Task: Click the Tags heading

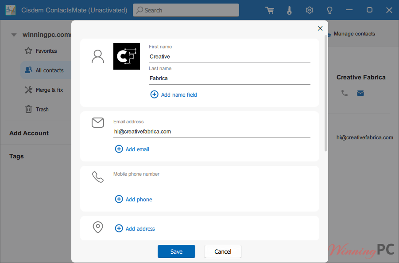Action: [x=16, y=156]
